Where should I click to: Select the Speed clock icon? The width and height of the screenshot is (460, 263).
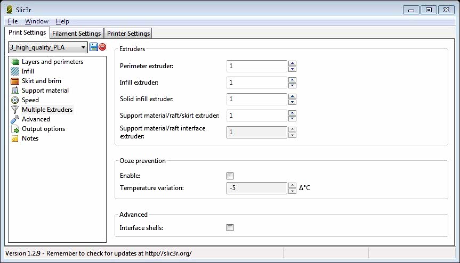coord(15,100)
